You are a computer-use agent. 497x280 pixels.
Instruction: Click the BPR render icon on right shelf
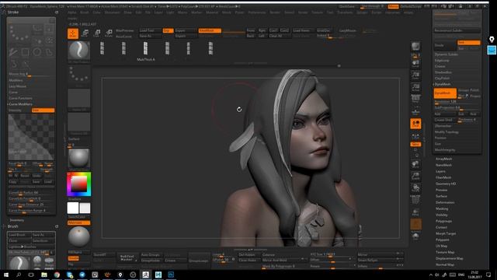click(x=415, y=47)
